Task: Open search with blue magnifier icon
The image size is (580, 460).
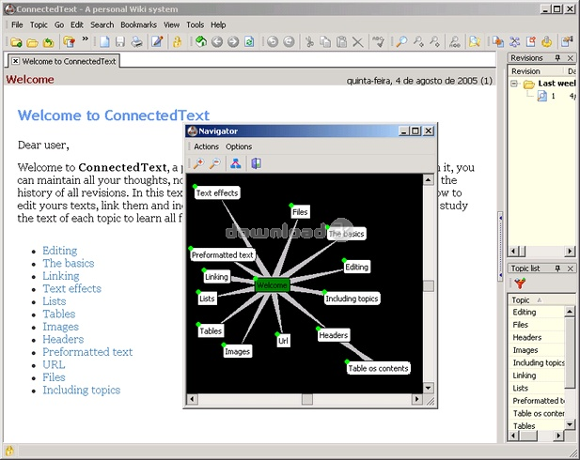Action: click(x=401, y=41)
